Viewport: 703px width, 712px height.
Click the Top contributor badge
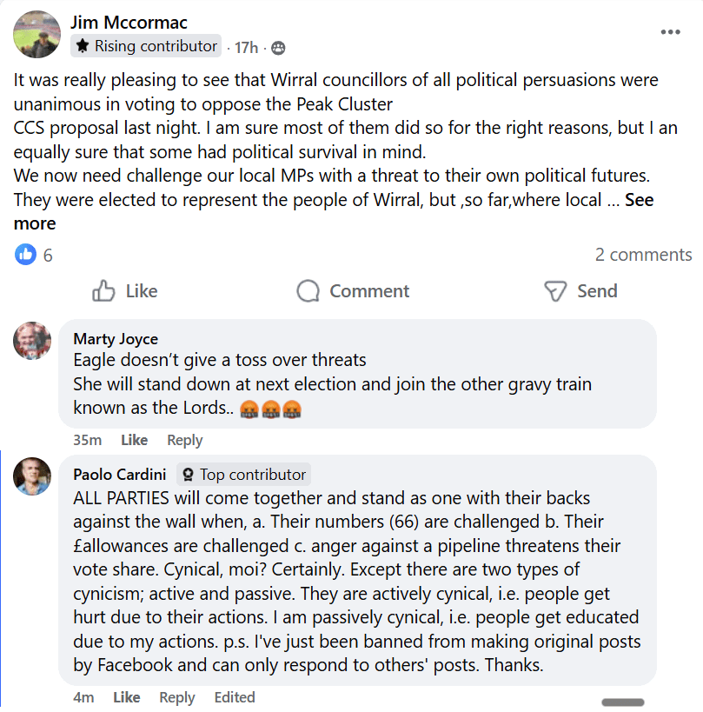click(x=243, y=475)
